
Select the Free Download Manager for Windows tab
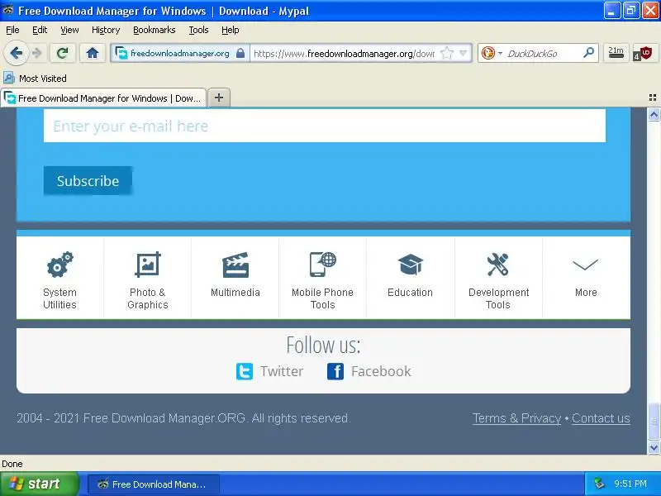click(x=103, y=98)
